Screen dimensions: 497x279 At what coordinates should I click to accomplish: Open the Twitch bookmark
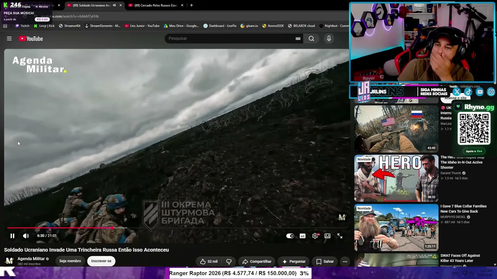[x=22, y=26]
